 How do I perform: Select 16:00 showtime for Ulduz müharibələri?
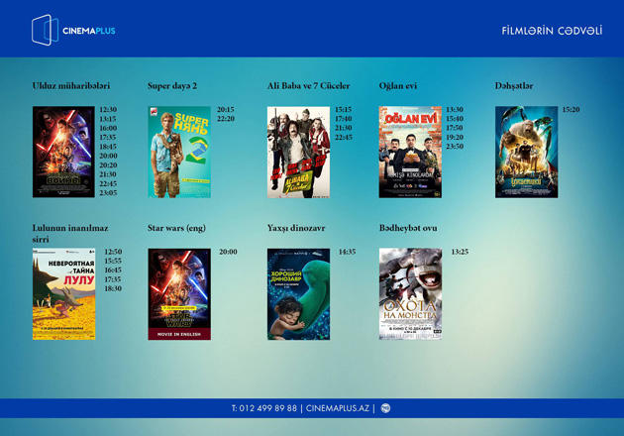108,128
